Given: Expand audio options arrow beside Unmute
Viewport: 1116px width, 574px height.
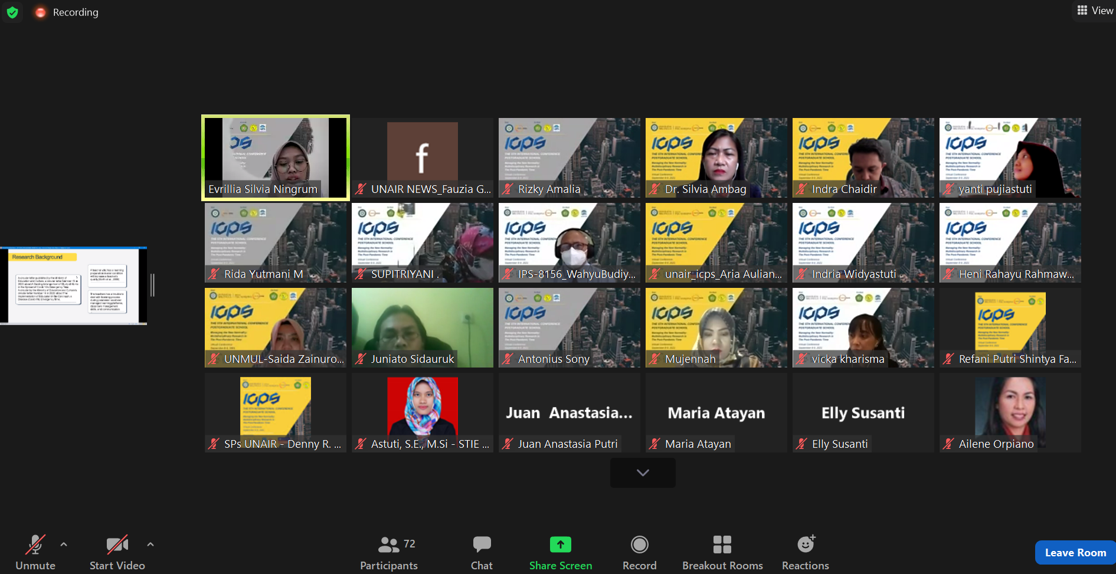Looking at the screenshot, I should 64,545.
